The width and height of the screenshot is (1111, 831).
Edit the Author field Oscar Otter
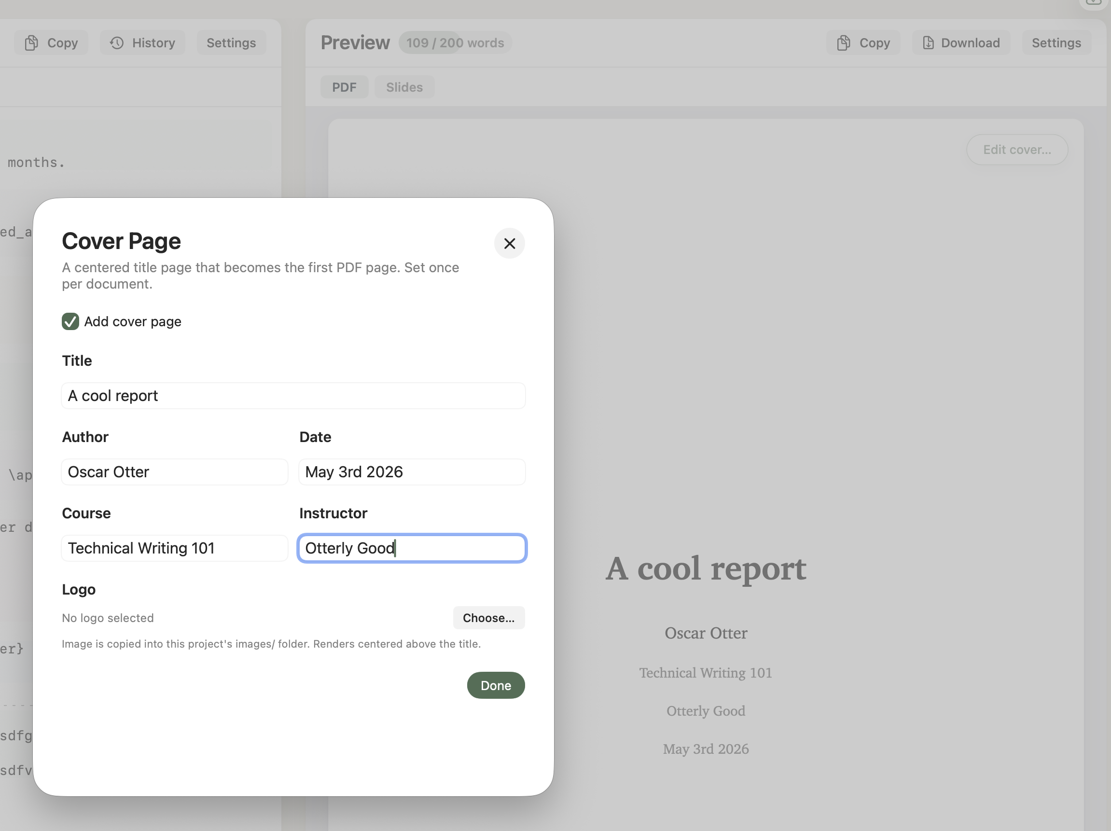click(x=175, y=472)
